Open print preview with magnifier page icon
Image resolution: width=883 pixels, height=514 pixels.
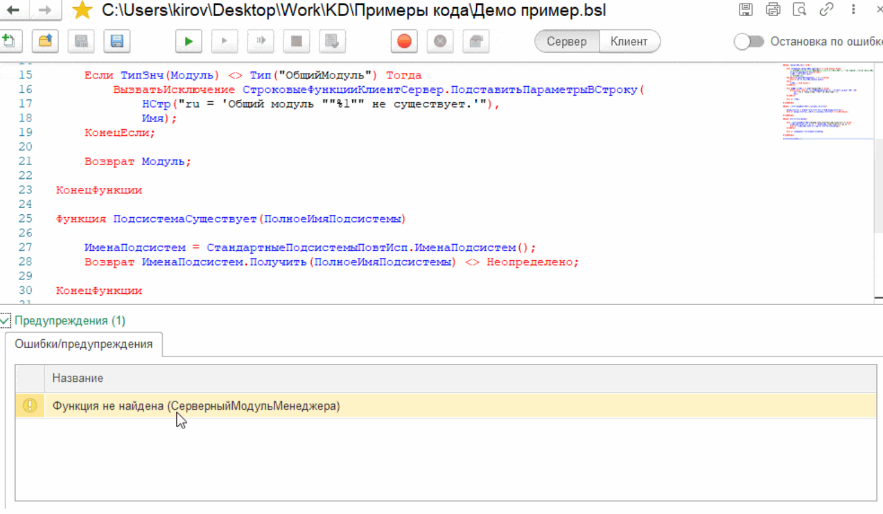pyautogui.click(x=799, y=10)
